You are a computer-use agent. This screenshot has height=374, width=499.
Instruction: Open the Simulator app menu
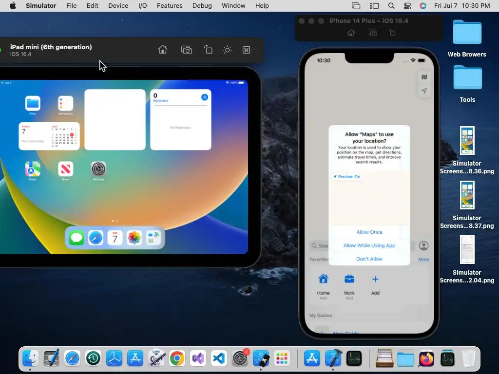(41, 6)
